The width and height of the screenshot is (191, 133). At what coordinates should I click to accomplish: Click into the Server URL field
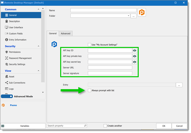110,67
